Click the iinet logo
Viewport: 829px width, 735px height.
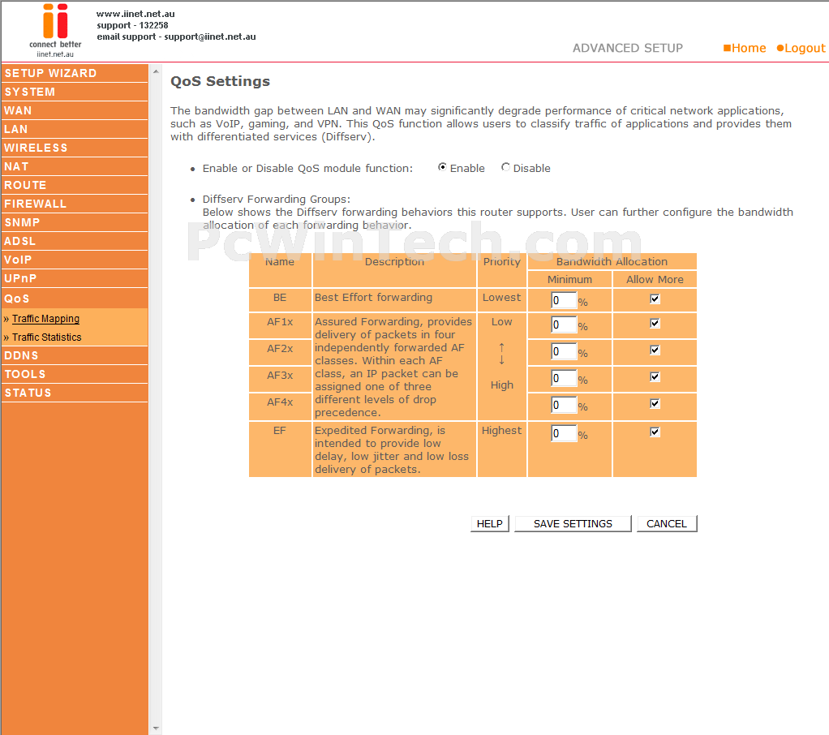coord(55,30)
